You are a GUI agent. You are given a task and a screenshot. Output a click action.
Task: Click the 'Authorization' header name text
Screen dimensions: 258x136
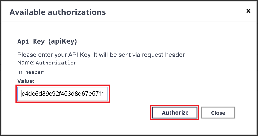tap(56, 63)
